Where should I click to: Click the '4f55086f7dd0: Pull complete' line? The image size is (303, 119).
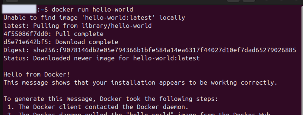tap(53, 34)
